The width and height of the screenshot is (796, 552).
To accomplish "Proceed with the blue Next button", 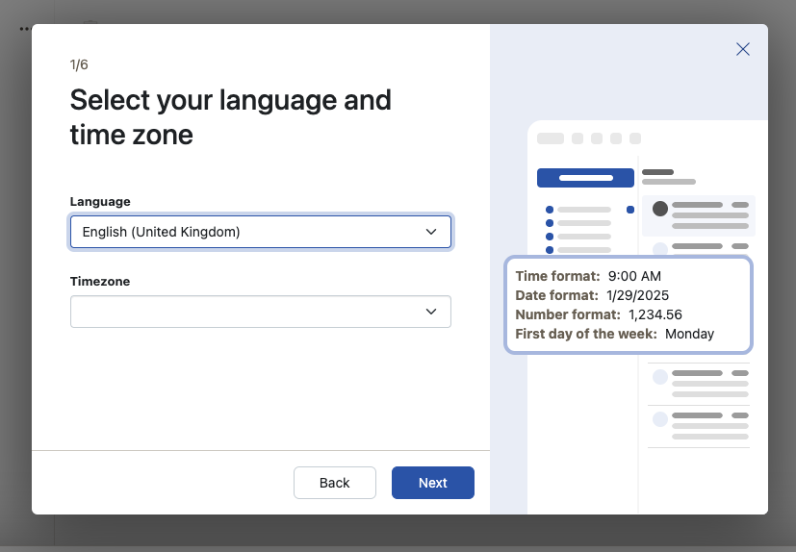I will click(432, 483).
